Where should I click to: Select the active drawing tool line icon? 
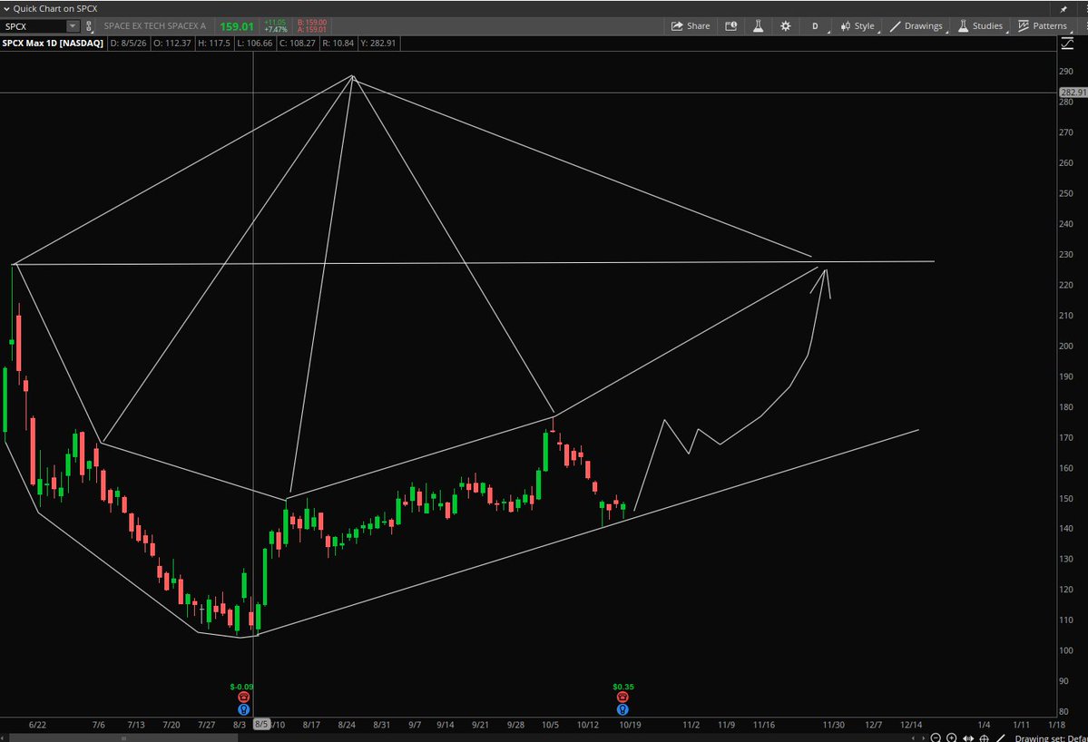click(x=1001, y=737)
